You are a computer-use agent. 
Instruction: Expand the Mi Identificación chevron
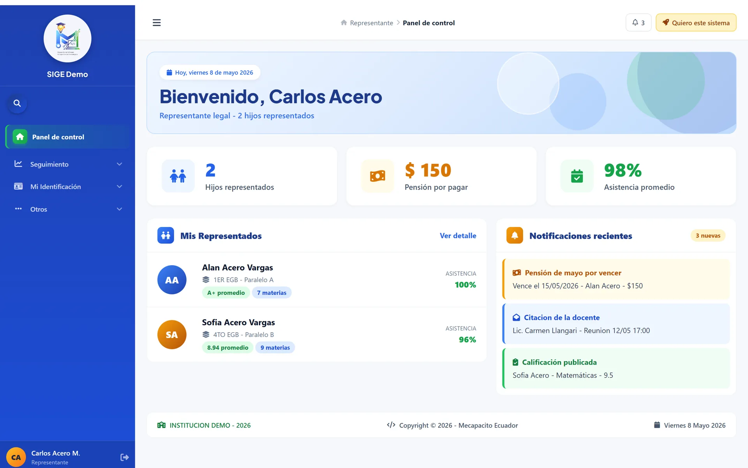click(120, 186)
